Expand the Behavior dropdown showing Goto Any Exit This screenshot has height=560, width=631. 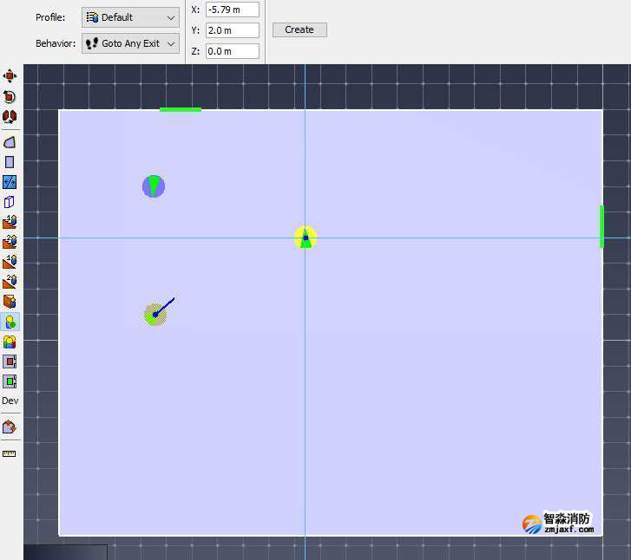coord(130,43)
